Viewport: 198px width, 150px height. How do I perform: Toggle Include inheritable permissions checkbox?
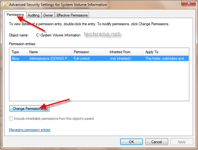(x=12, y=119)
